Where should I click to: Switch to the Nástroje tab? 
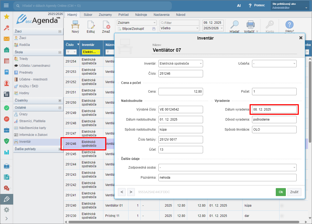click(141, 15)
